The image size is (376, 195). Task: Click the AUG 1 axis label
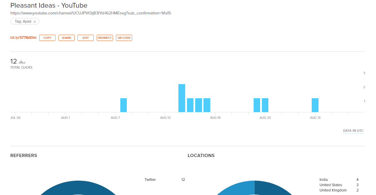click(x=65, y=118)
